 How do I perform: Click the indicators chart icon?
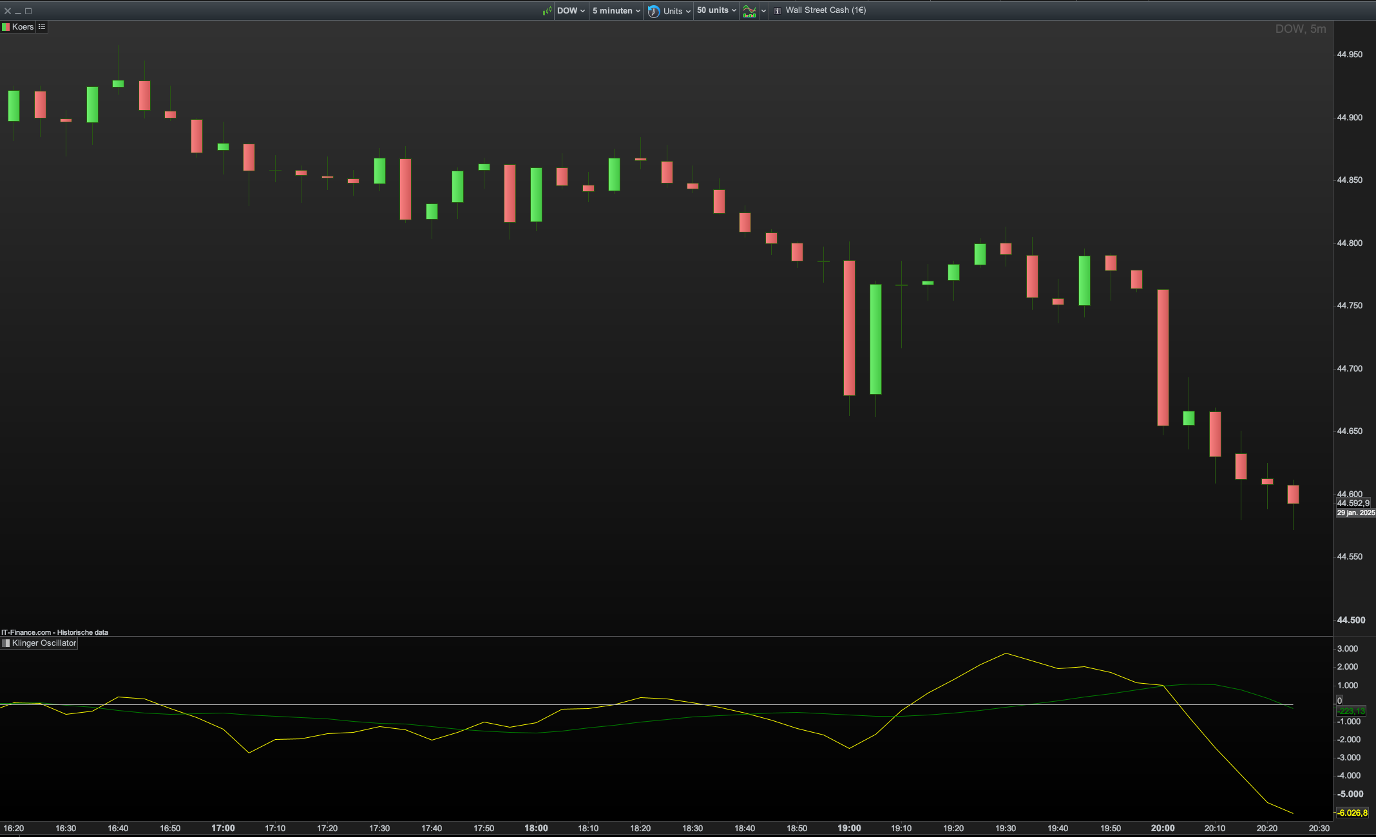[x=749, y=11]
